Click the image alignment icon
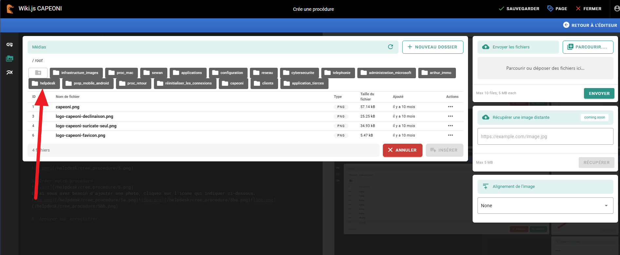 pos(486,186)
